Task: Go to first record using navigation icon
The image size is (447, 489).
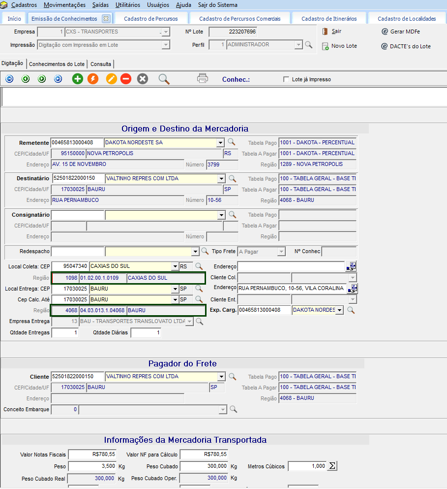Action: pyautogui.click(x=9, y=79)
